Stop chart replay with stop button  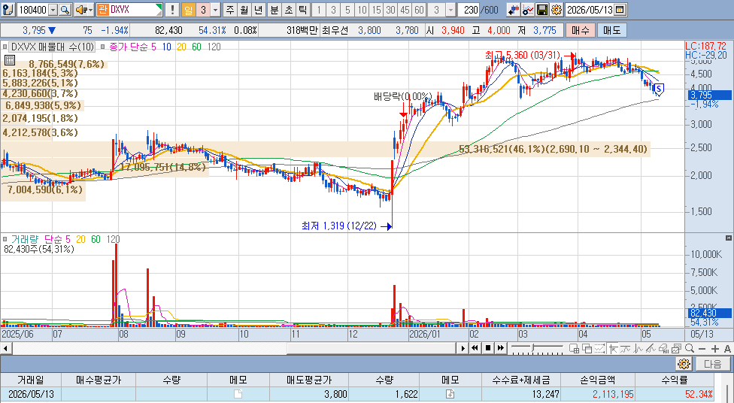(x=488, y=348)
